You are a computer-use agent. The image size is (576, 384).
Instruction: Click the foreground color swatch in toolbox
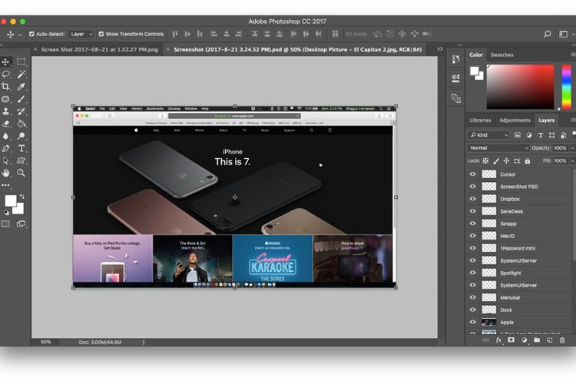click(11, 201)
